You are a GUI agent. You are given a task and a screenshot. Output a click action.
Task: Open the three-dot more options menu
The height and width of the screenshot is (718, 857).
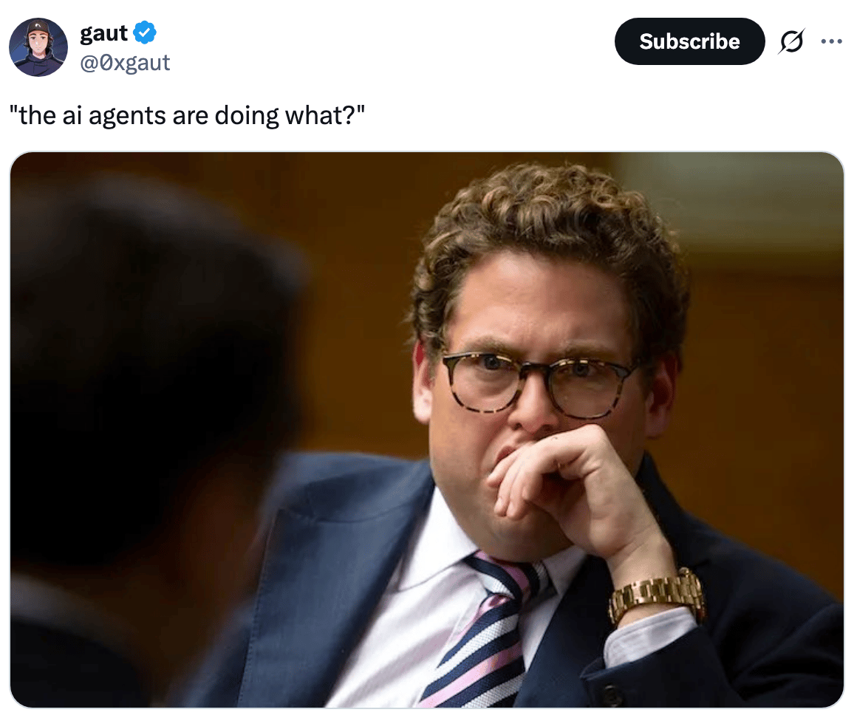831,41
